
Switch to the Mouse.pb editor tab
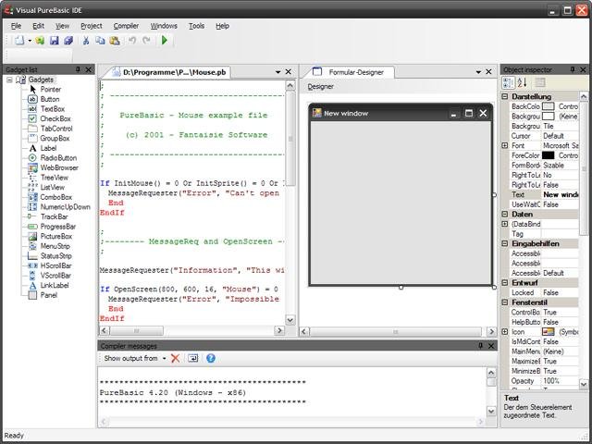[x=170, y=72]
